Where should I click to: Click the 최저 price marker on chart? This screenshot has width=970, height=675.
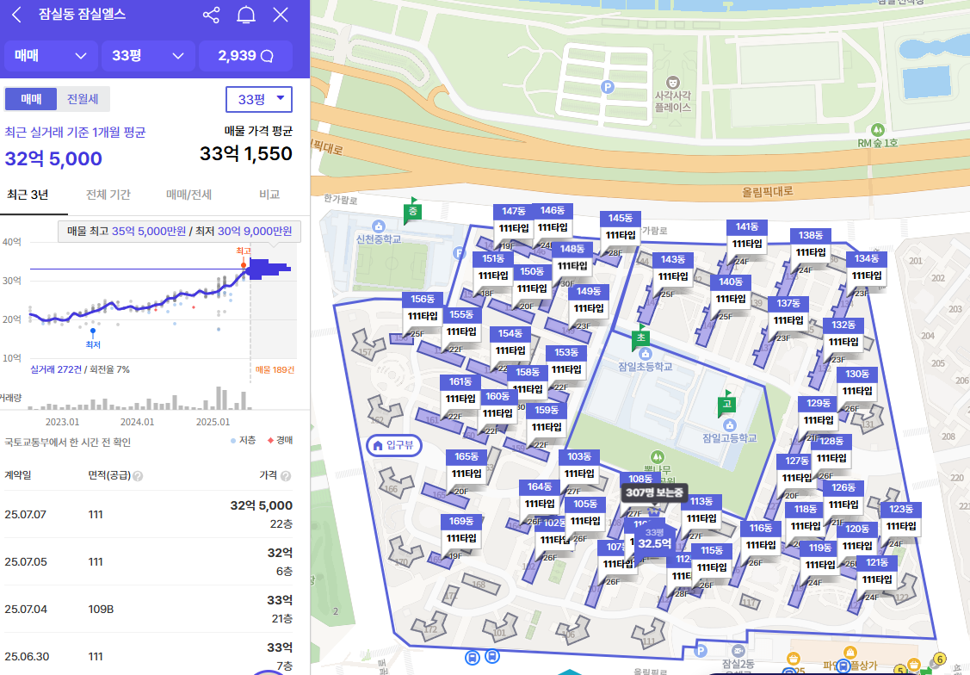[93, 331]
